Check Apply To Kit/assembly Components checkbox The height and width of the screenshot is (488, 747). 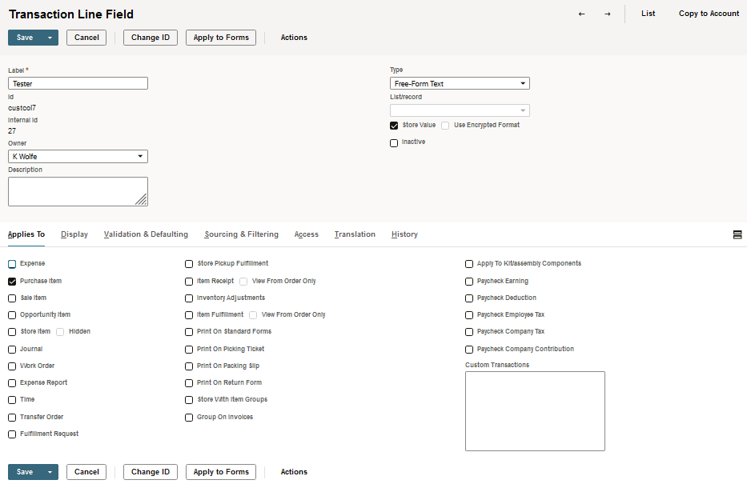pos(469,264)
